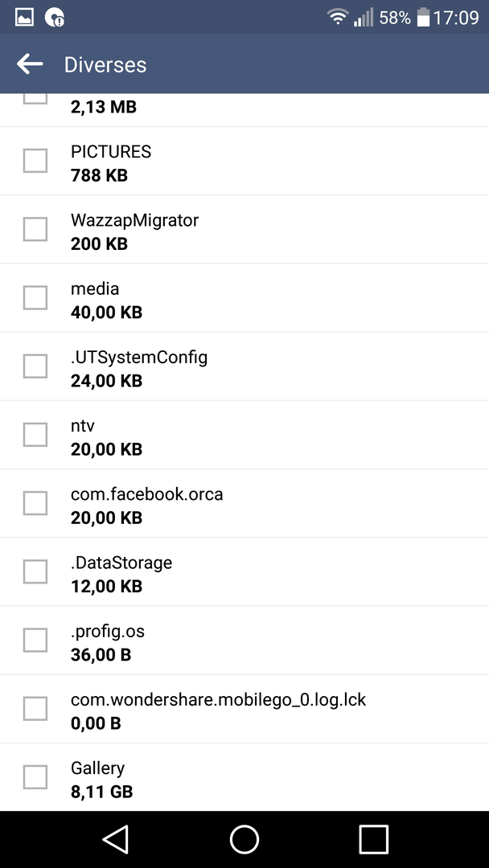Check the Gallery 8,11 GB checkbox

click(35, 776)
